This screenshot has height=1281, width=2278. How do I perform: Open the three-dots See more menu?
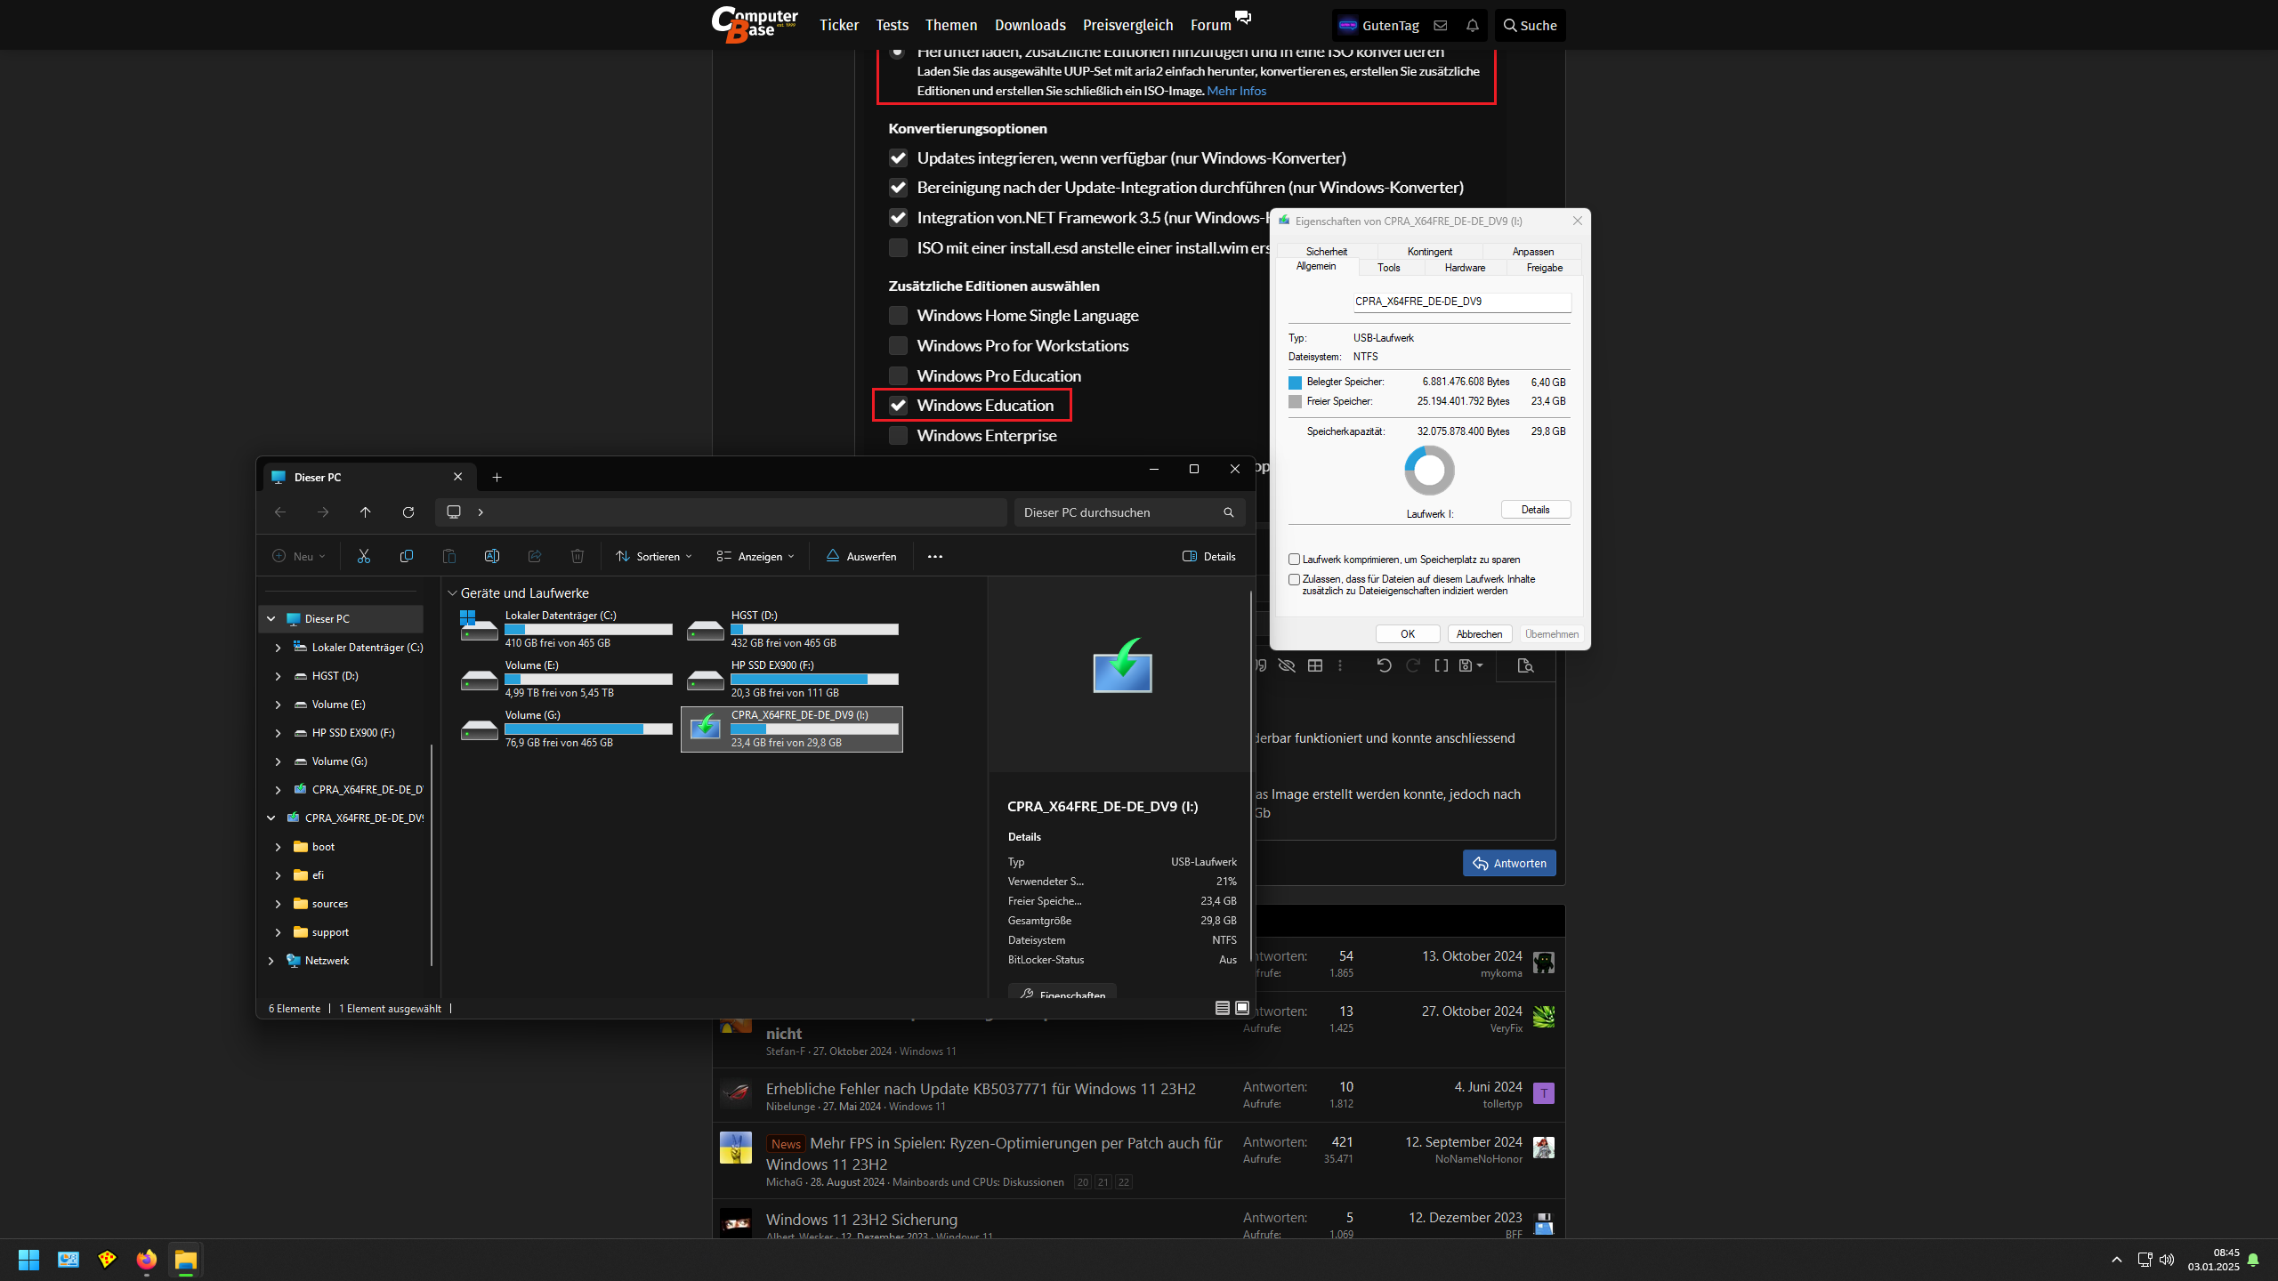(x=934, y=556)
